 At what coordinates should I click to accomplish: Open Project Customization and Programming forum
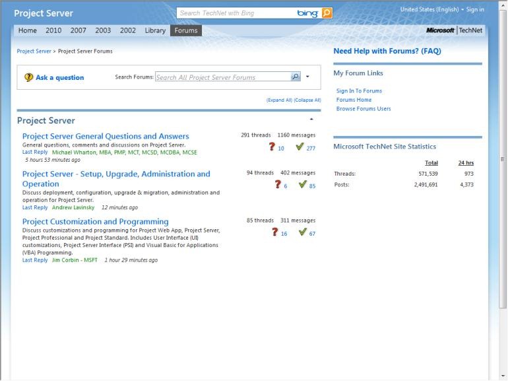(95, 221)
